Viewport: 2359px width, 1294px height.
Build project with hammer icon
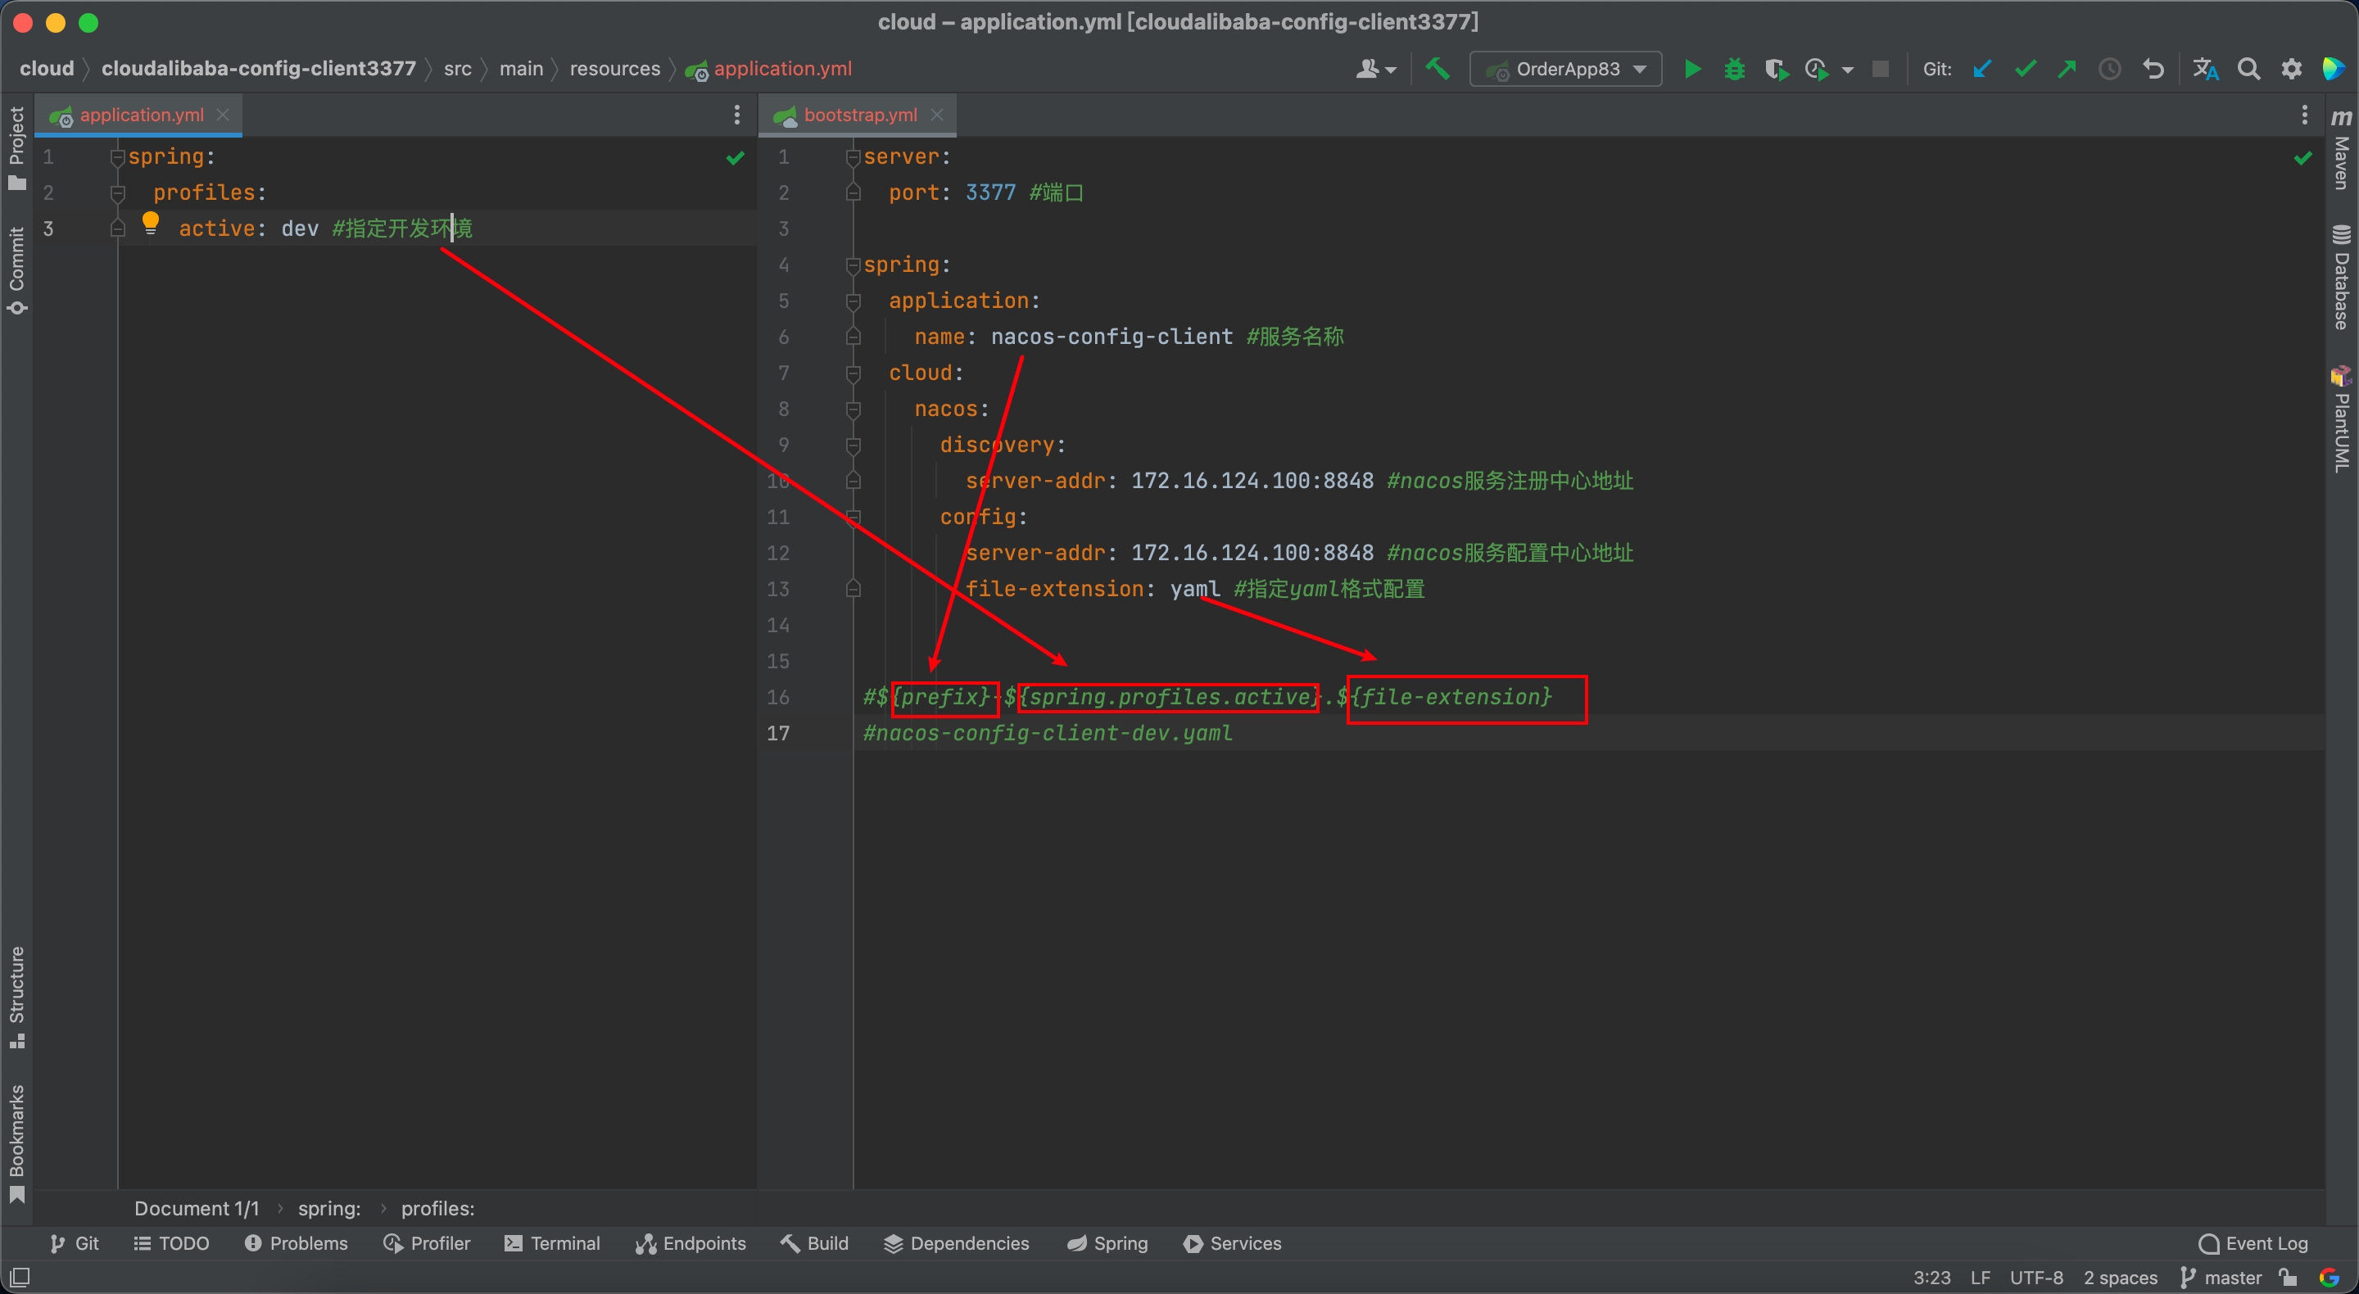point(1438,69)
